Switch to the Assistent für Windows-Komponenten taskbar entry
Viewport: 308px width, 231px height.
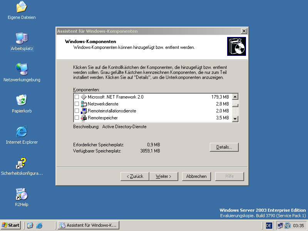pyautogui.click(x=88, y=225)
